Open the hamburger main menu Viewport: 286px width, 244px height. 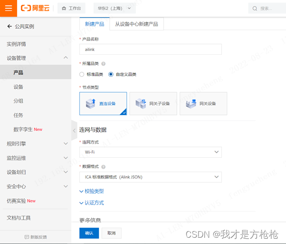pos(8,8)
